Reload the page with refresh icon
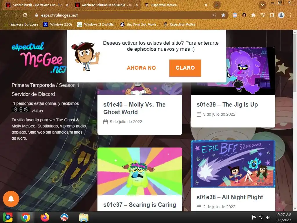The height and width of the screenshot is (223, 297). [25, 15]
